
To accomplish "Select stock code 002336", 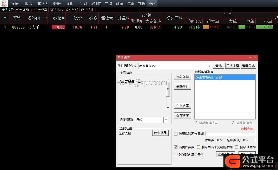I will tap(18, 27).
